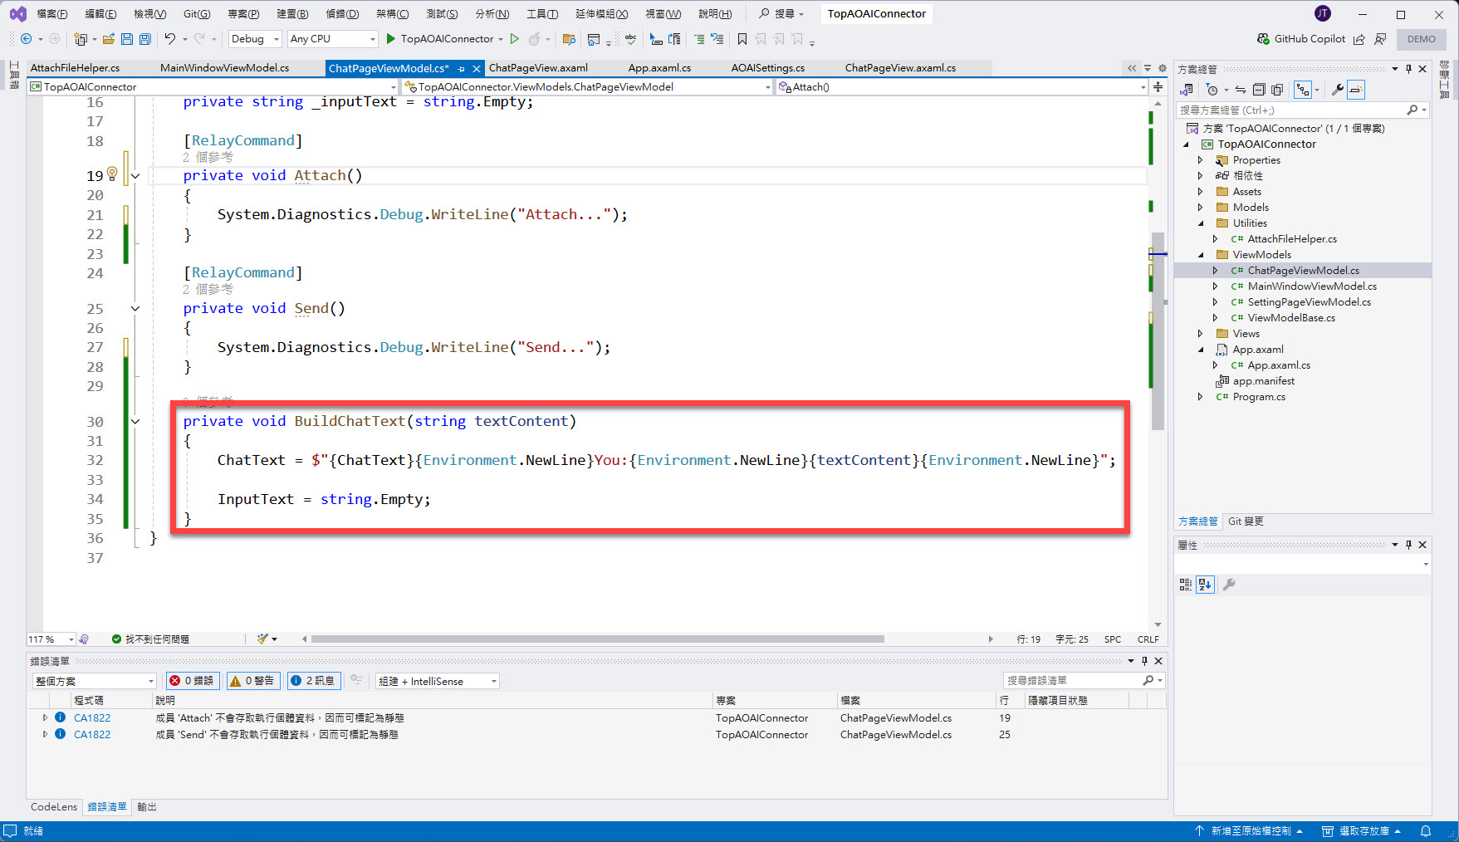Open the Git menu

point(197,13)
